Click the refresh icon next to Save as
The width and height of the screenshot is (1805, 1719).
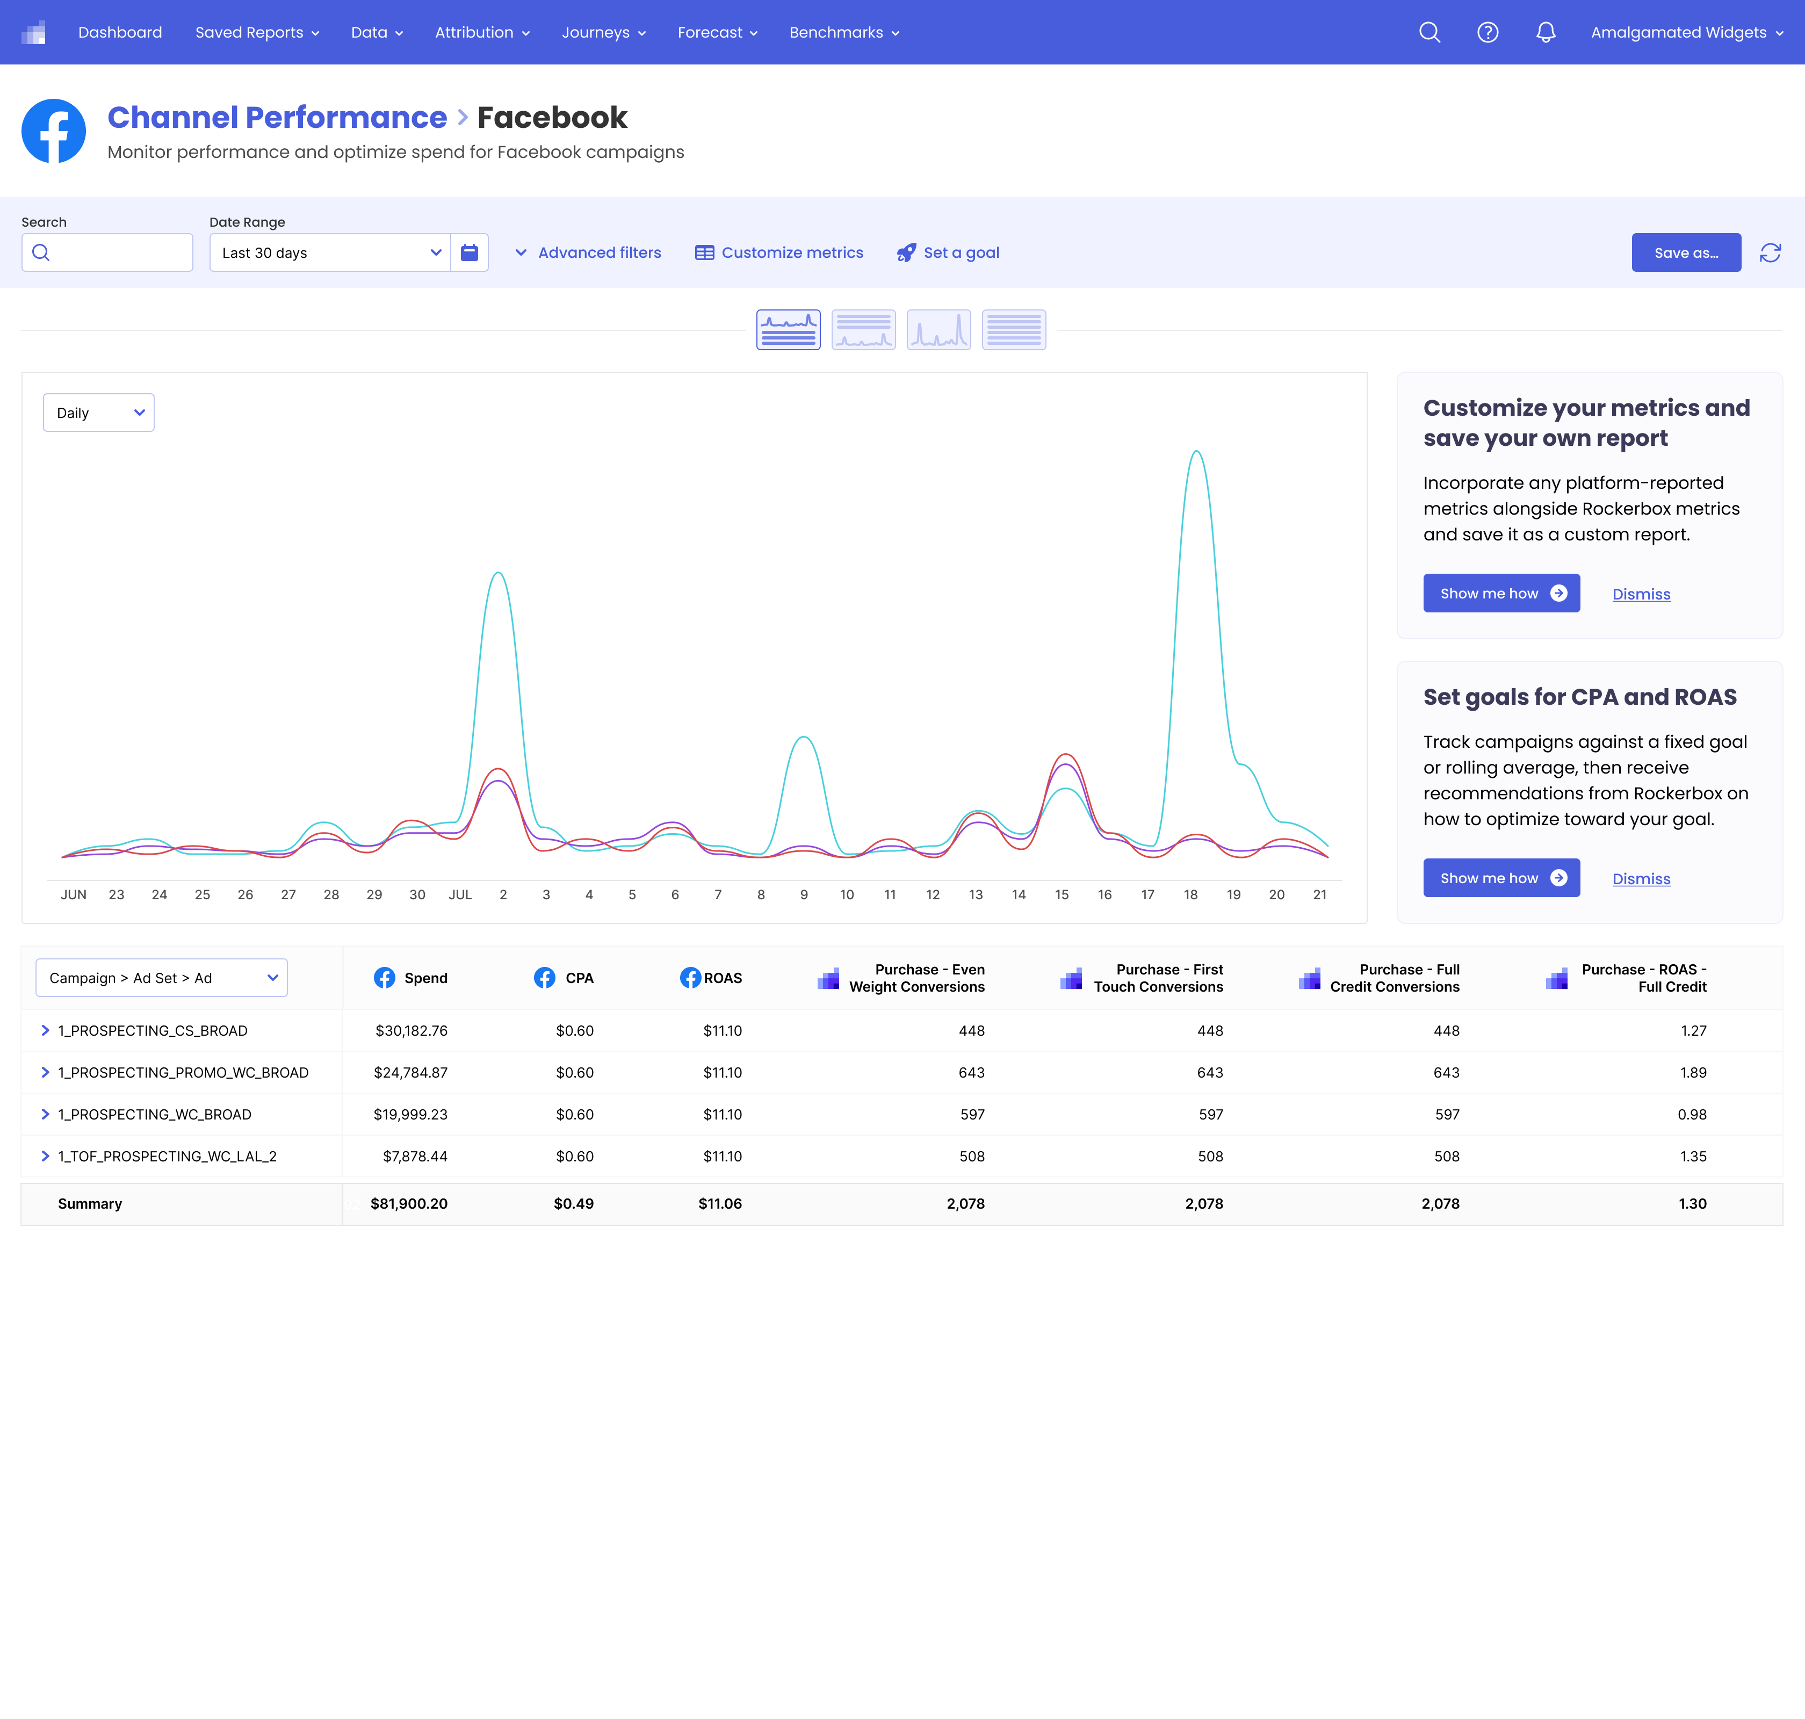[1770, 253]
